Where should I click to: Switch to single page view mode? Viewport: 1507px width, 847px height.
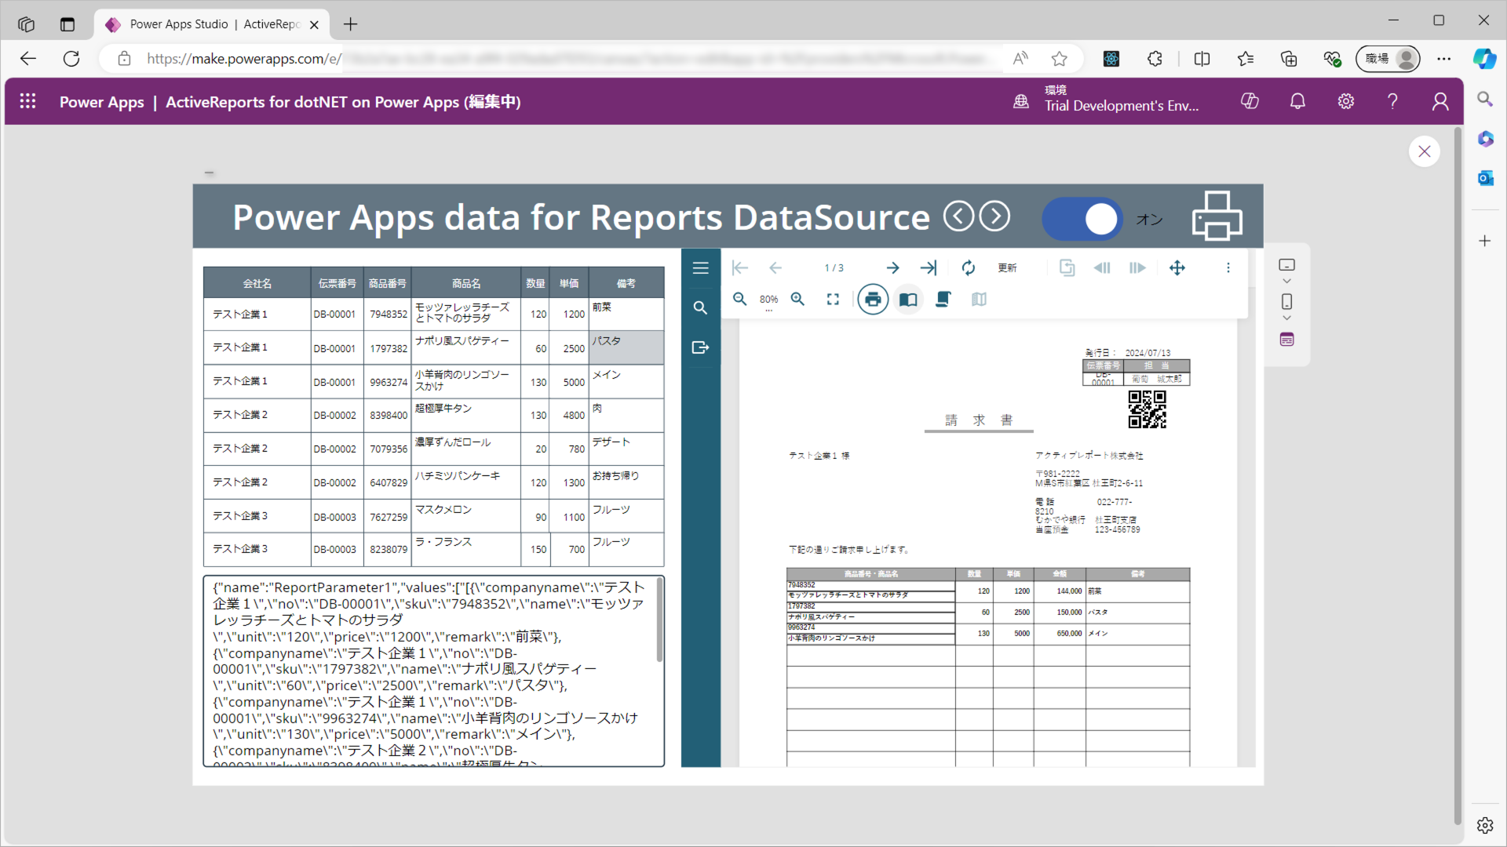point(908,299)
